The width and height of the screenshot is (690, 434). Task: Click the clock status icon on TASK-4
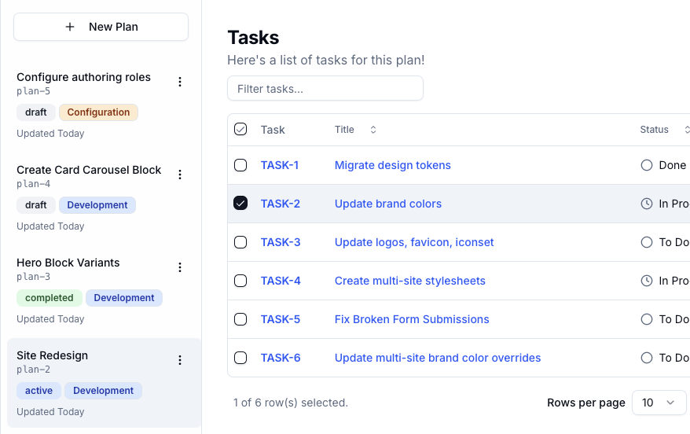click(647, 281)
